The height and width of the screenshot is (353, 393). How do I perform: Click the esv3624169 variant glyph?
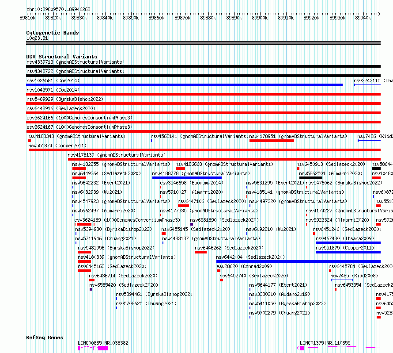pos(84,224)
